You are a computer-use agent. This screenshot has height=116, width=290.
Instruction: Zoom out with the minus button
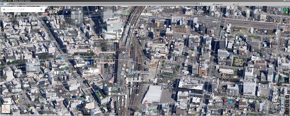coord(287,113)
